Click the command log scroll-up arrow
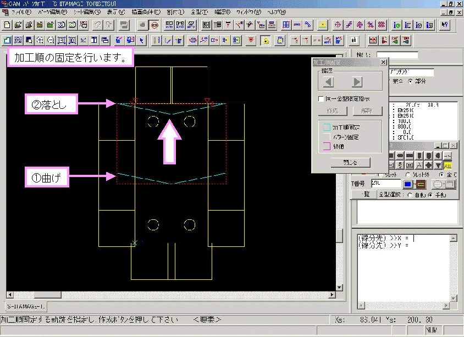The width and height of the screenshot is (464, 337). pyautogui.click(x=453, y=238)
